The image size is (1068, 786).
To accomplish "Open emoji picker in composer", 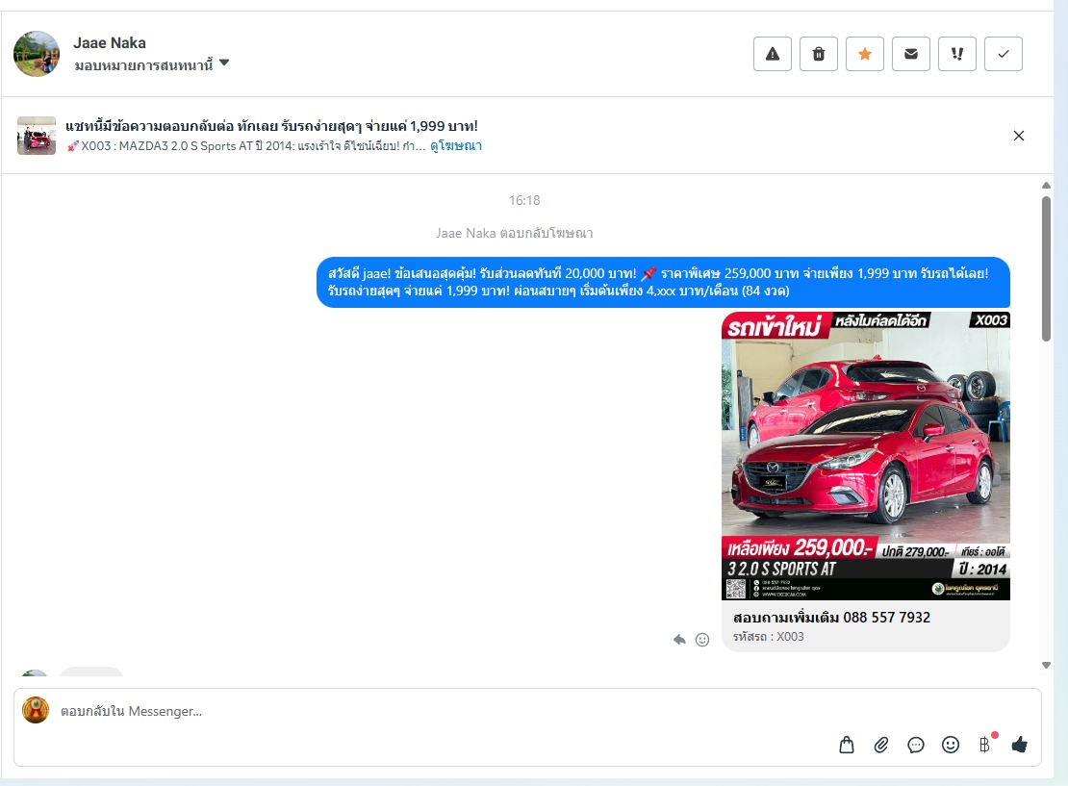I will tap(951, 746).
